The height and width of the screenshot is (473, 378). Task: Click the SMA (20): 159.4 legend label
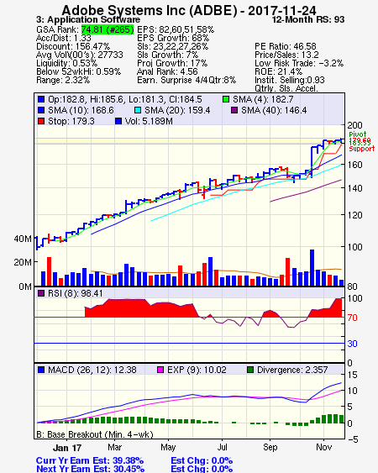177,110
